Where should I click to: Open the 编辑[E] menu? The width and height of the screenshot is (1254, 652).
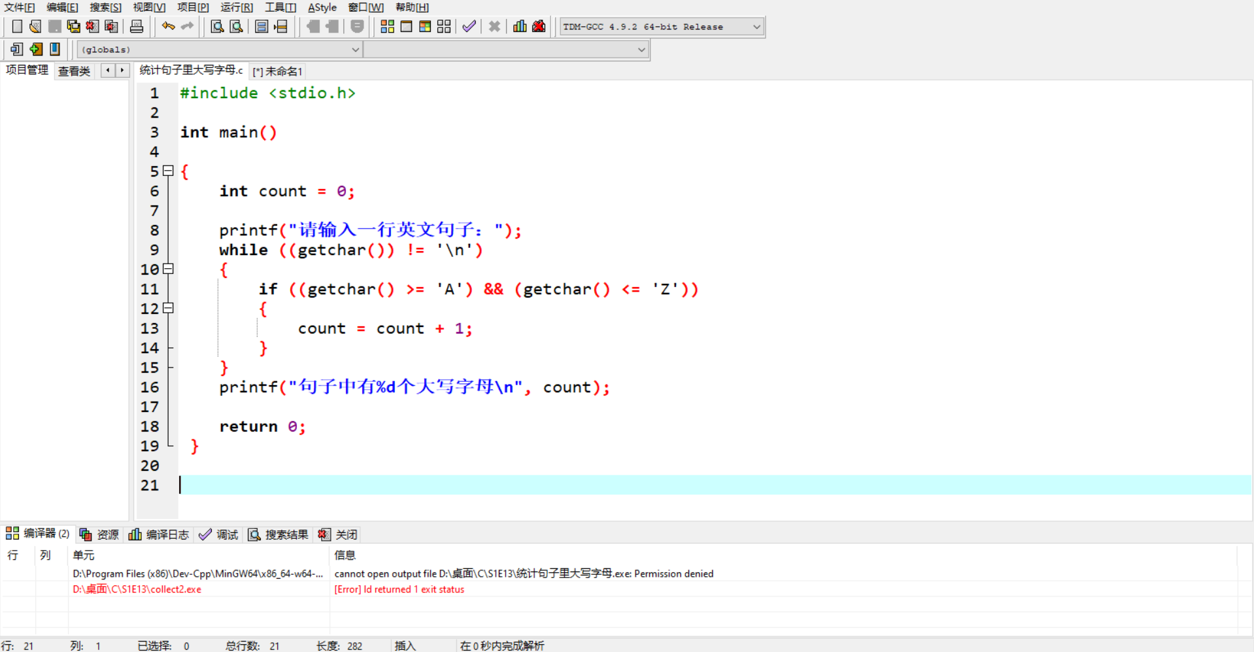point(63,7)
